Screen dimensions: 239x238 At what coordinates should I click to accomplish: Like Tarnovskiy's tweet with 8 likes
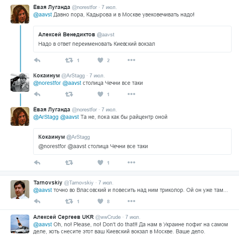[x=100, y=201]
